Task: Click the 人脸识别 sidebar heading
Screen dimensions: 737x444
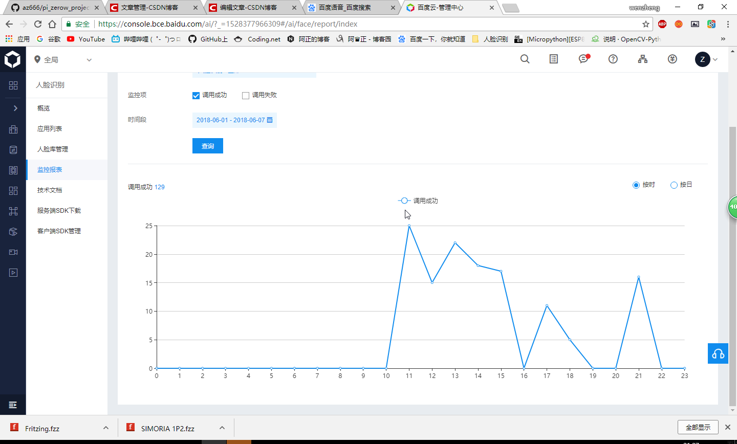Action: [50, 85]
